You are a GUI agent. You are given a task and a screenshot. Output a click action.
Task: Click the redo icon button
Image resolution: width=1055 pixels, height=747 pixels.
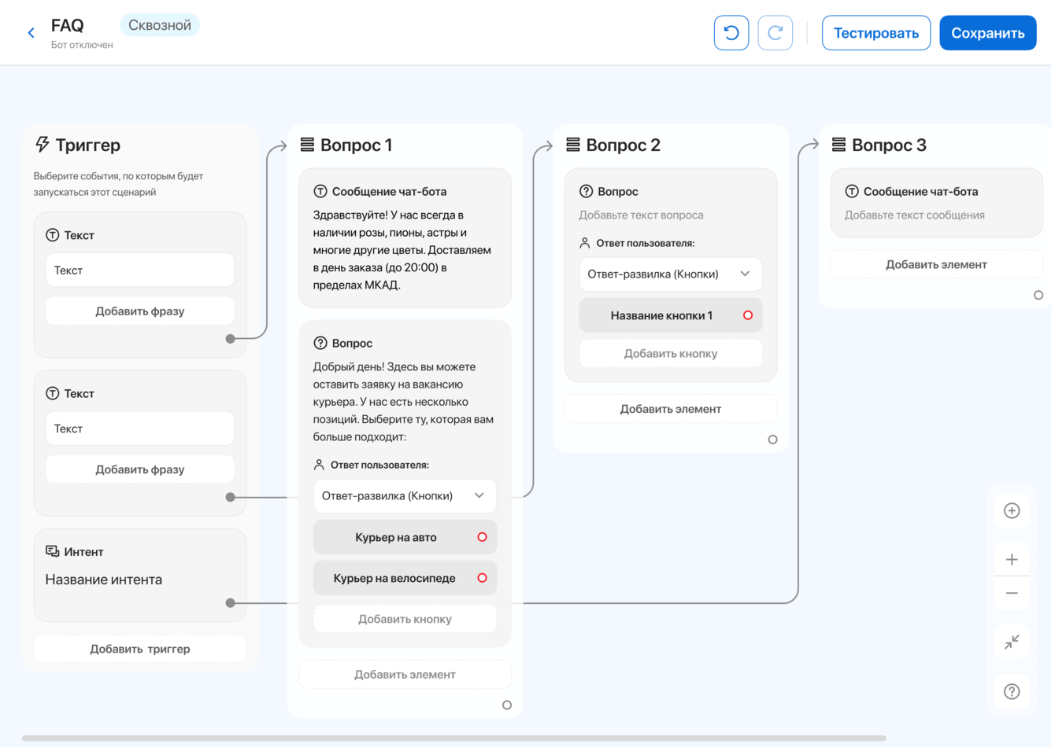[775, 33]
